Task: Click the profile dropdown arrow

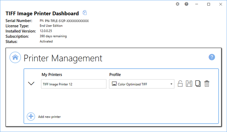Action: coord(171,84)
